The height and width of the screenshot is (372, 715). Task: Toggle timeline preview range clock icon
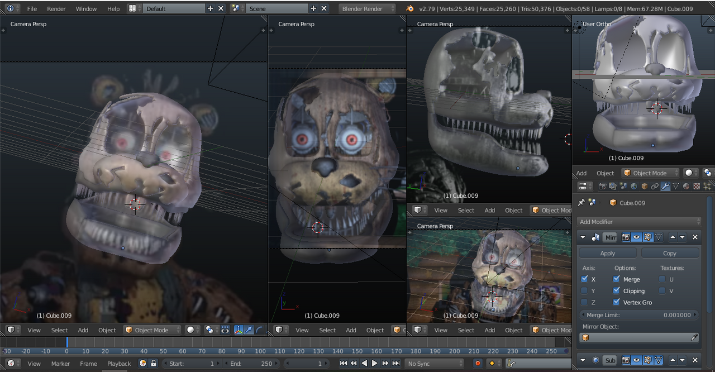[x=143, y=363]
